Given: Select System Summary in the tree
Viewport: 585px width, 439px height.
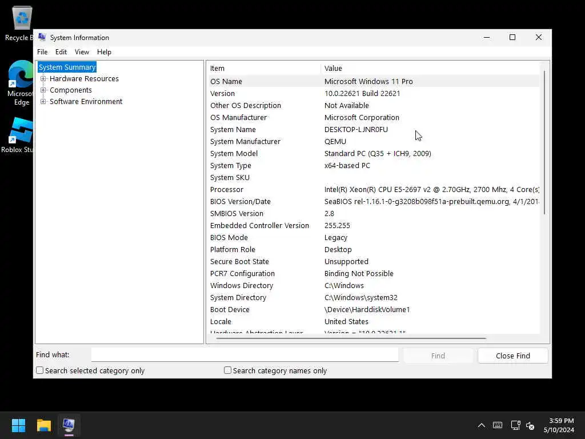Looking at the screenshot, I should pyautogui.click(x=67, y=67).
